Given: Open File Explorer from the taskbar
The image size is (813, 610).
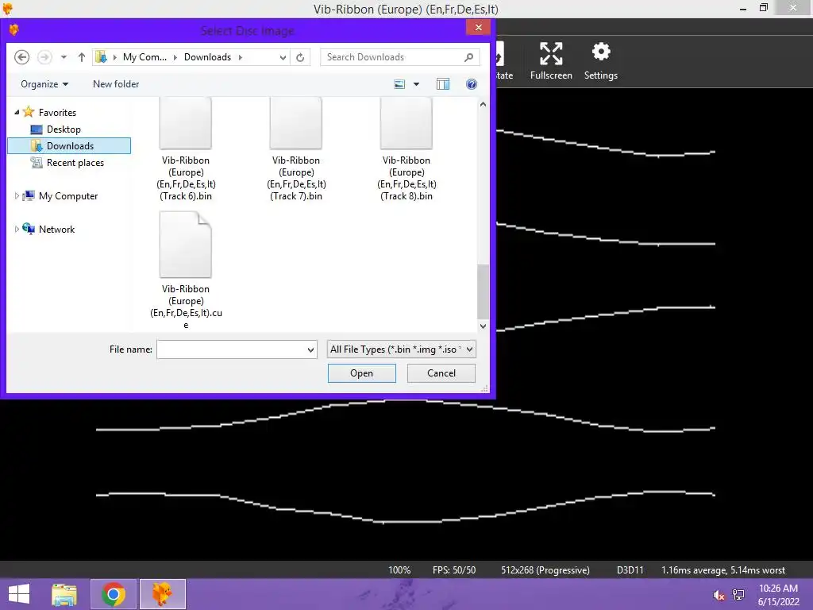Looking at the screenshot, I should [64, 594].
